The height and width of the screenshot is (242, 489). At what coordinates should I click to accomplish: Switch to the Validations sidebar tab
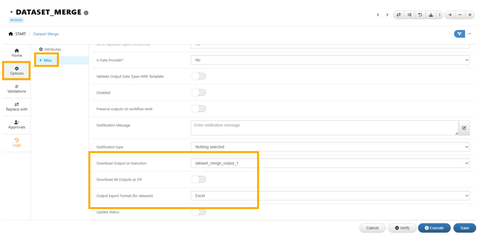pos(17,89)
